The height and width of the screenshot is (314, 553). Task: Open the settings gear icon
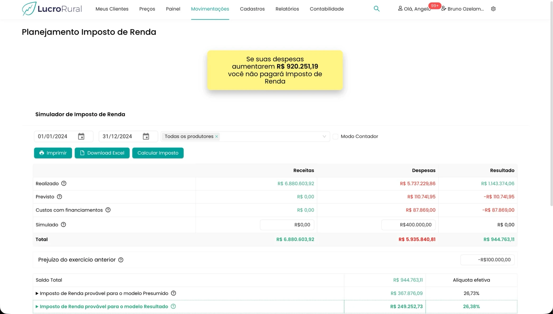(493, 9)
